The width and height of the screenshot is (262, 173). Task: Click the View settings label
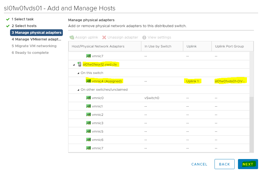(x=159, y=37)
